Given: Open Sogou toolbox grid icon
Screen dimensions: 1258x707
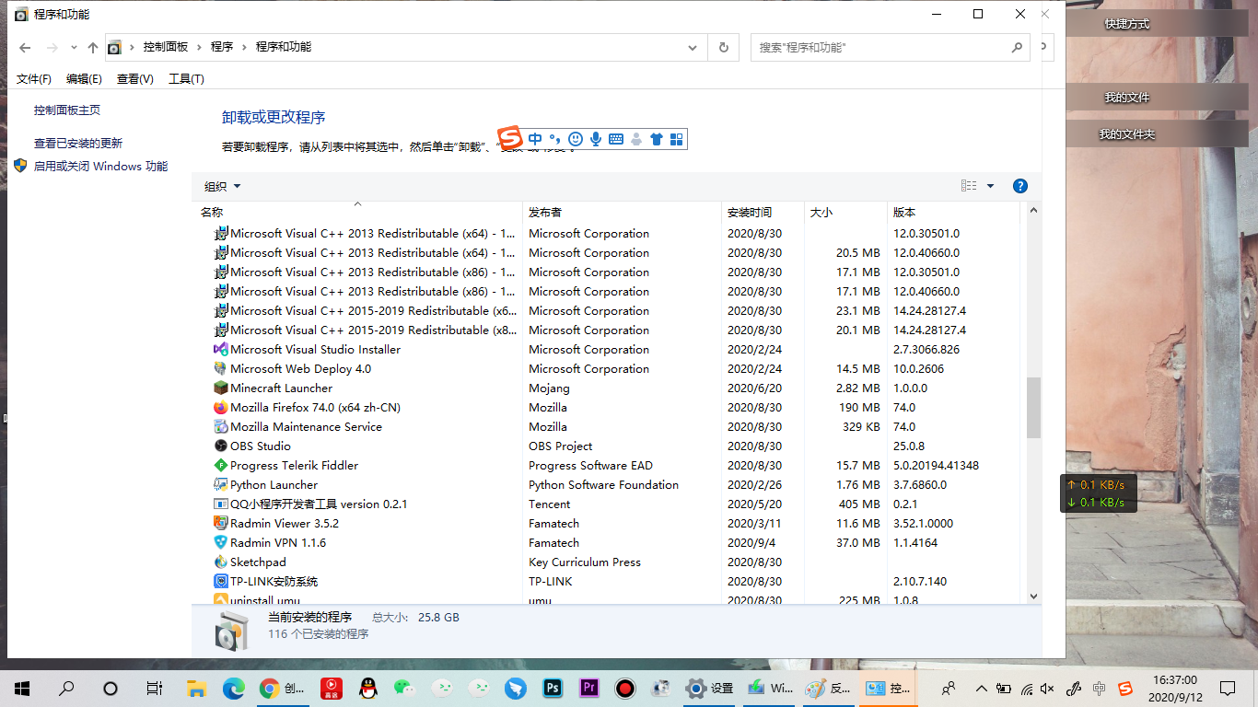Looking at the screenshot, I should coord(677,139).
